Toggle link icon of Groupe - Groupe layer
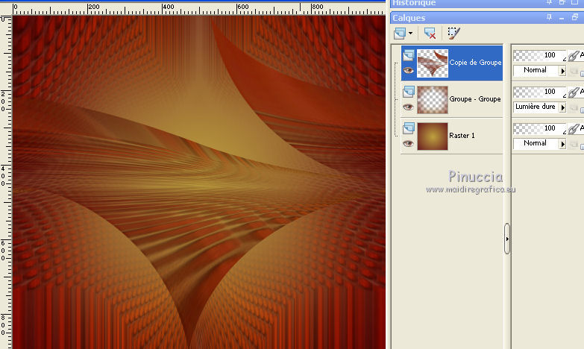 pos(574,92)
